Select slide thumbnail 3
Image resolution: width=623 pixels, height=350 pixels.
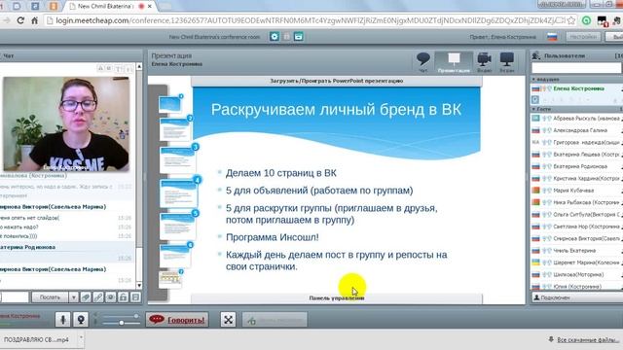click(x=177, y=159)
